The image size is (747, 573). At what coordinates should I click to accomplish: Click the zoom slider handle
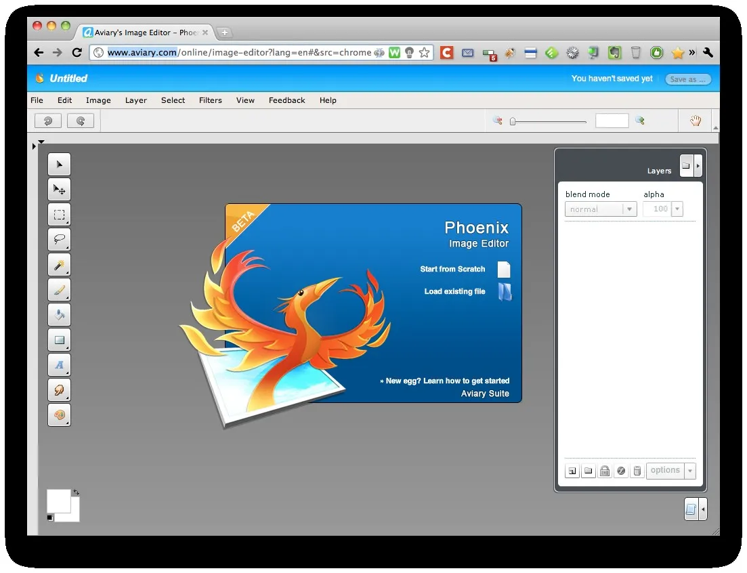click(513, 121)
